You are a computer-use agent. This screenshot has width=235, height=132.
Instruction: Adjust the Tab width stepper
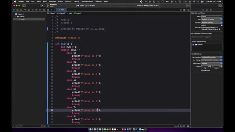(x=210, y=66)
